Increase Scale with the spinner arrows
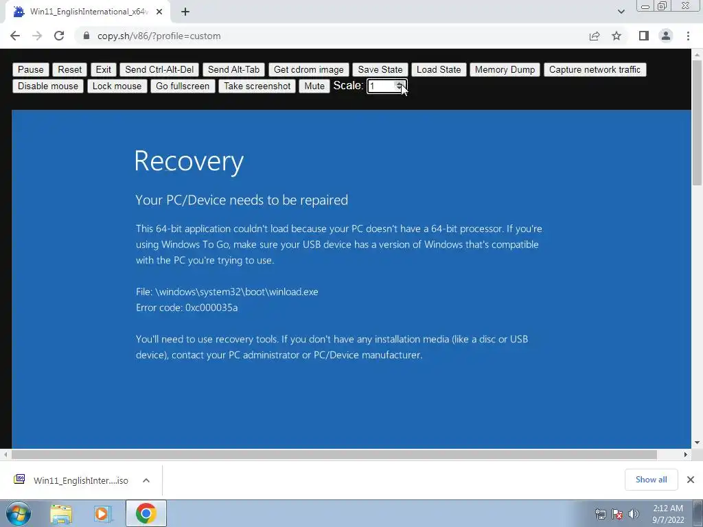 tap(399, 83)
